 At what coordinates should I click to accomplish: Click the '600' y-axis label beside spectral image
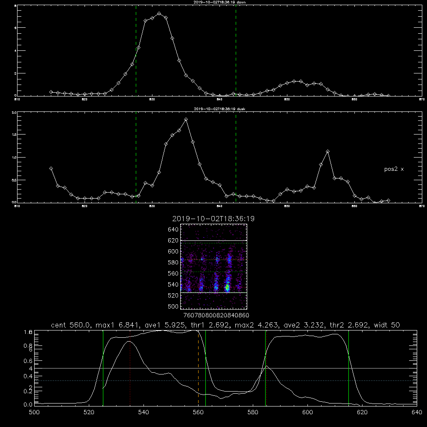pyautogui.click(x=173, y=252)
